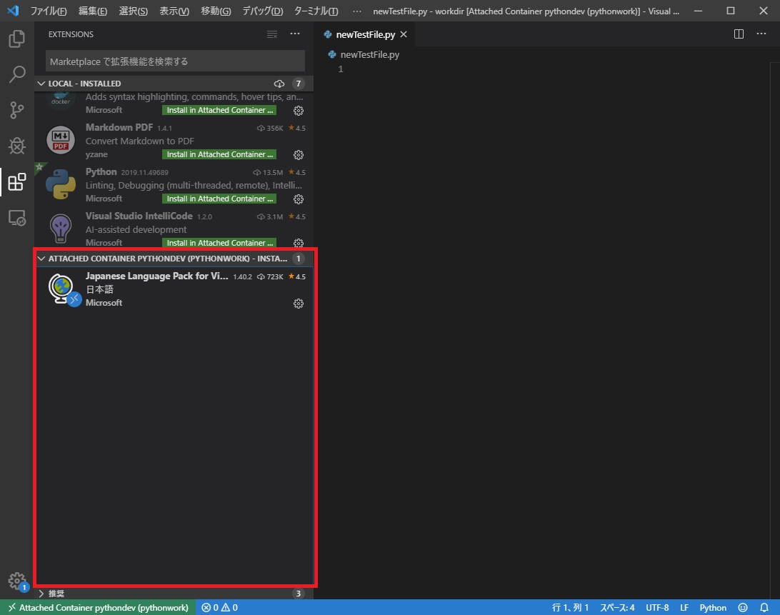Change line ending via LF status item

pyautogui.click(x=684, y=608)
